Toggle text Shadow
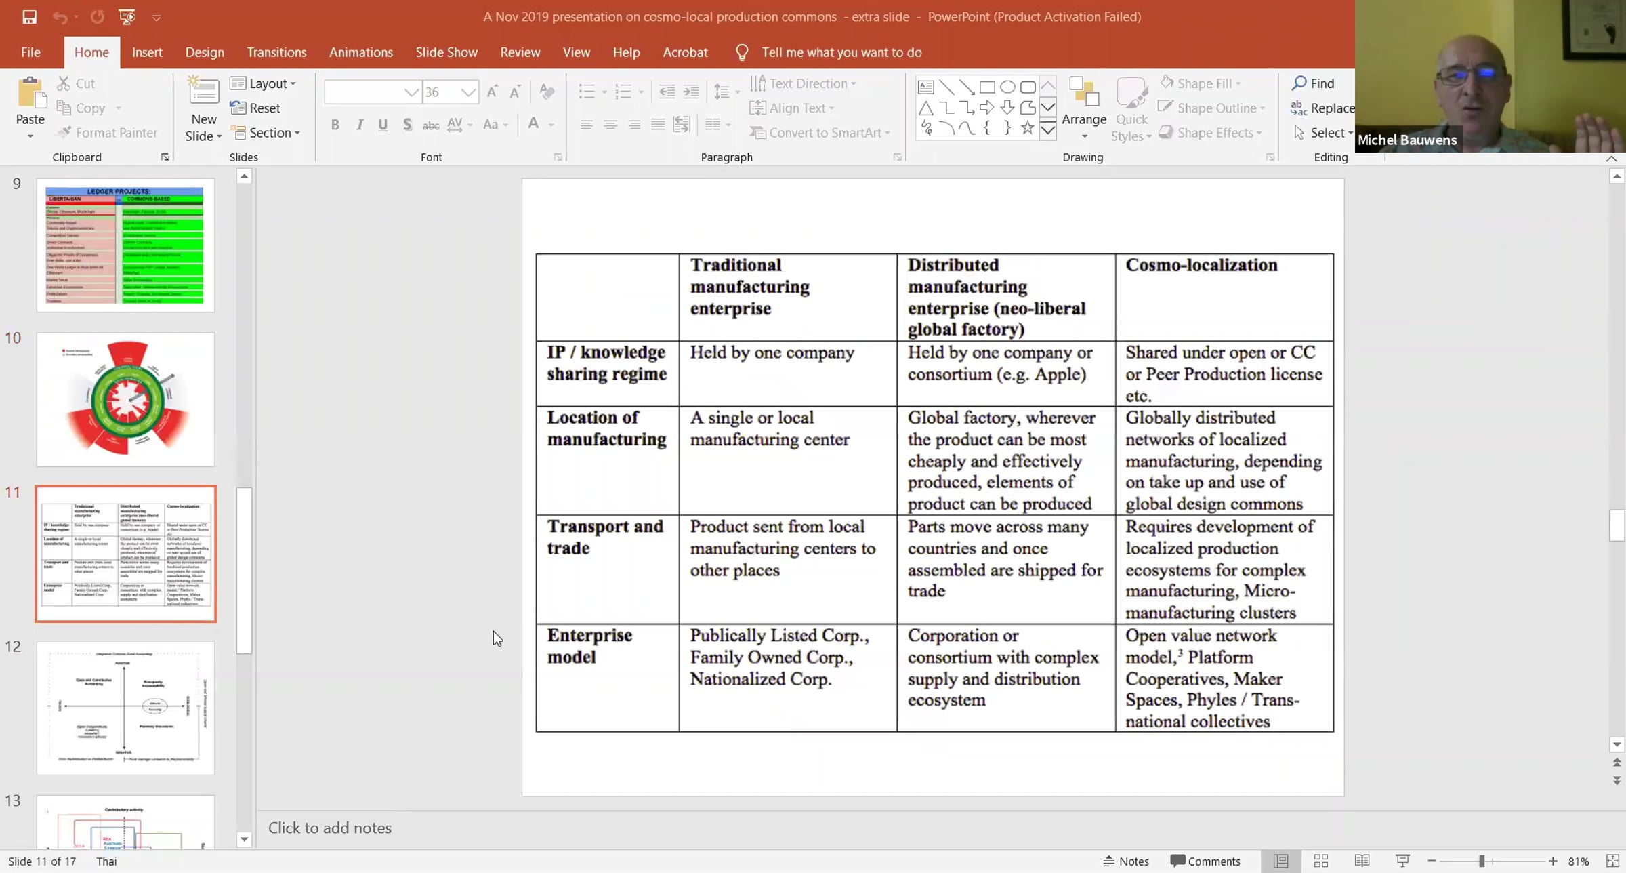The width and height of the screenshot is (1626, 873). 406,125
